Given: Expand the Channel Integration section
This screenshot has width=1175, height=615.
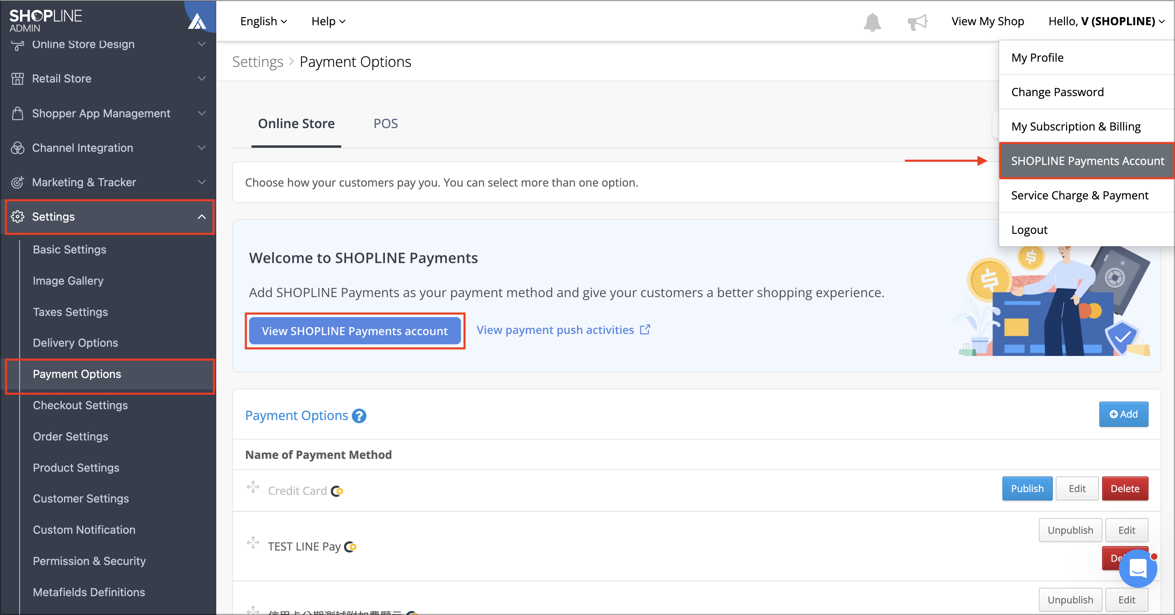Looking at the screenshot, I should pos(201,148).
